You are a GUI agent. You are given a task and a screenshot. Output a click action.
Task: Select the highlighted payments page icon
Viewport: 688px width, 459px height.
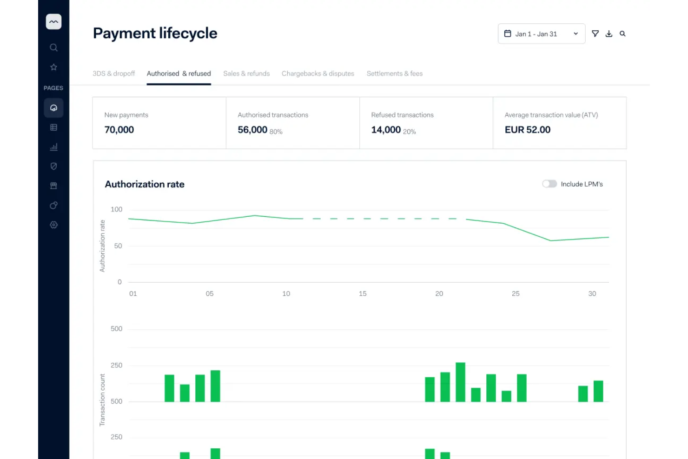click(x=53, y=107)
